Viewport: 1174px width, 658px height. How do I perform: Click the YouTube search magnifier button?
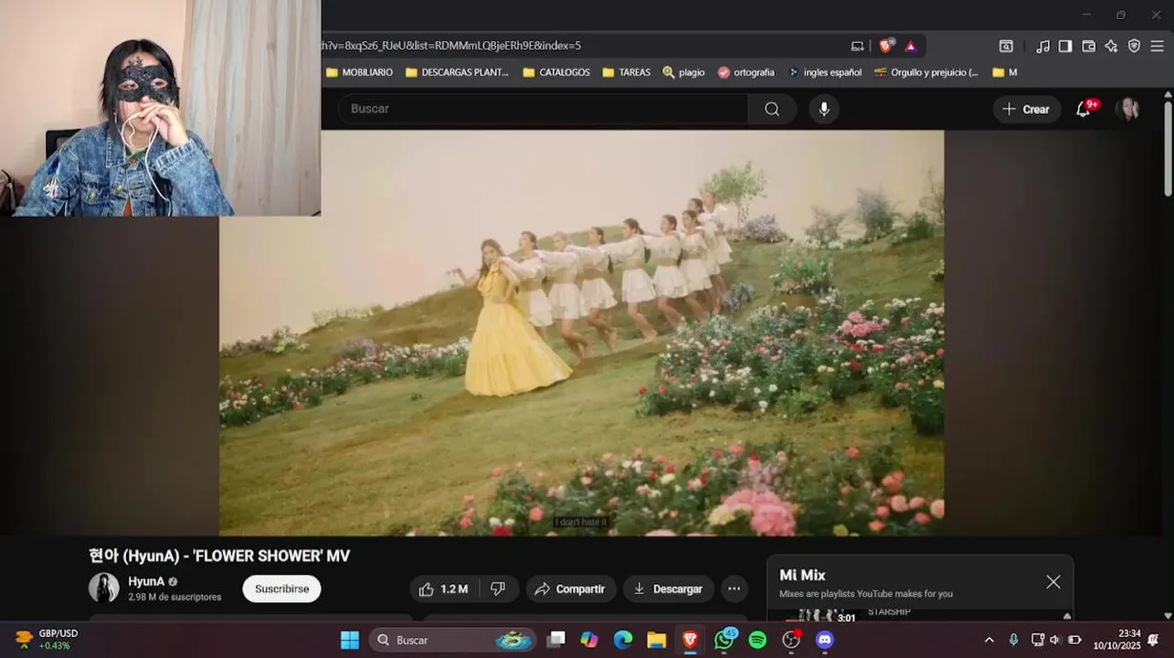click(772, 109)
